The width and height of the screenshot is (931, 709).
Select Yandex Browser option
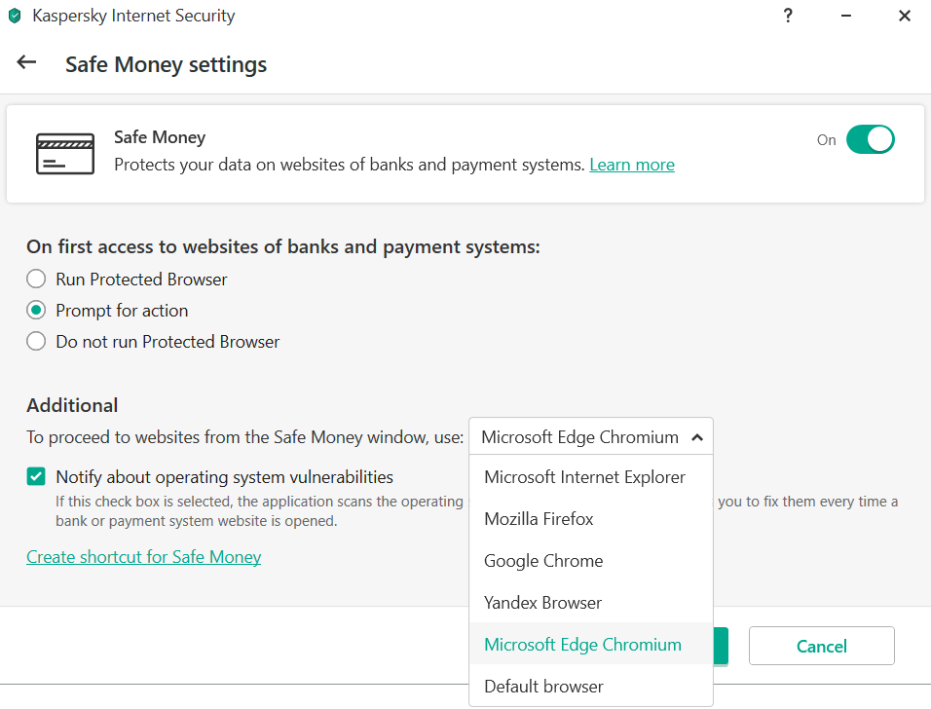tap(542, 603)
